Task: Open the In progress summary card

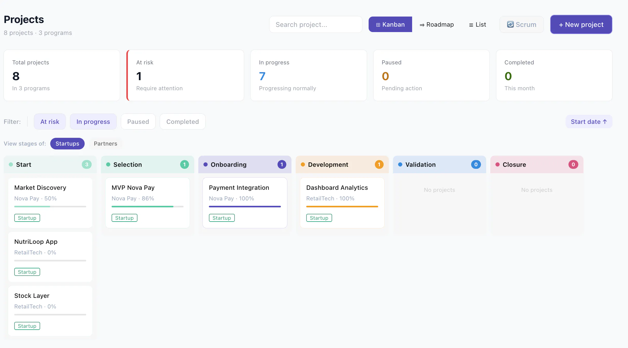Action: (x=309, y=75)
